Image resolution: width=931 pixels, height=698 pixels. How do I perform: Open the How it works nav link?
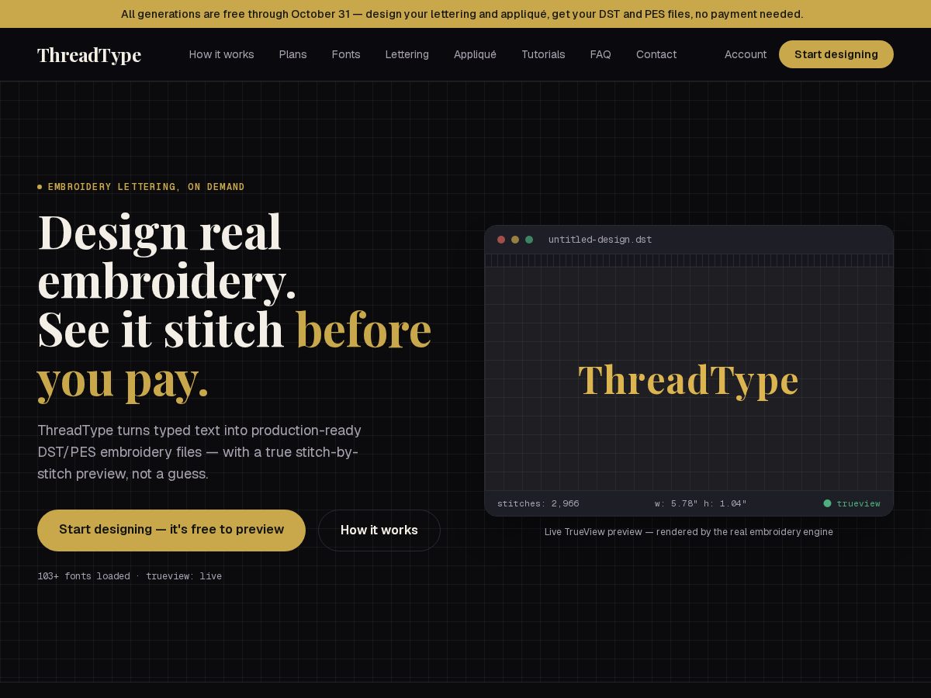[221, 54]
